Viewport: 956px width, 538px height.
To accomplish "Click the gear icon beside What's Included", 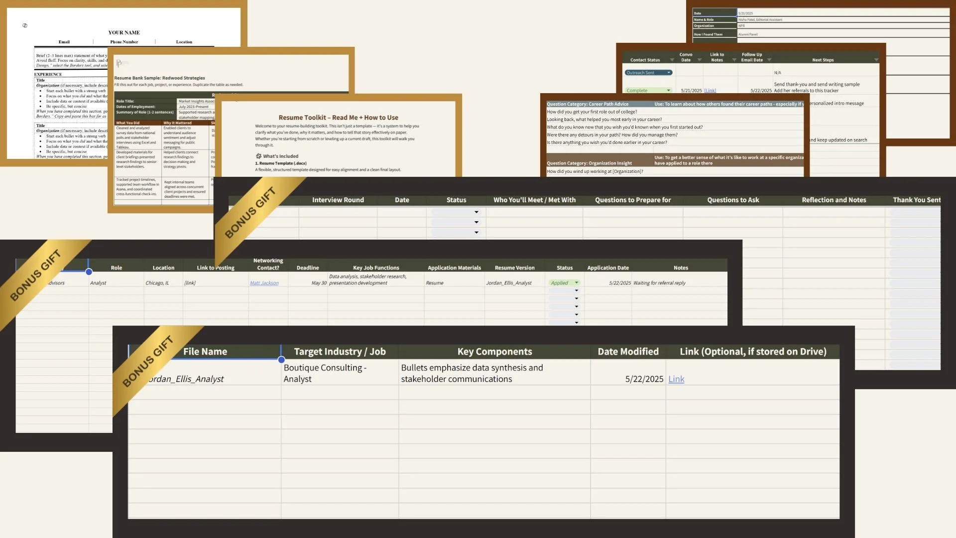I will (258, 156).
